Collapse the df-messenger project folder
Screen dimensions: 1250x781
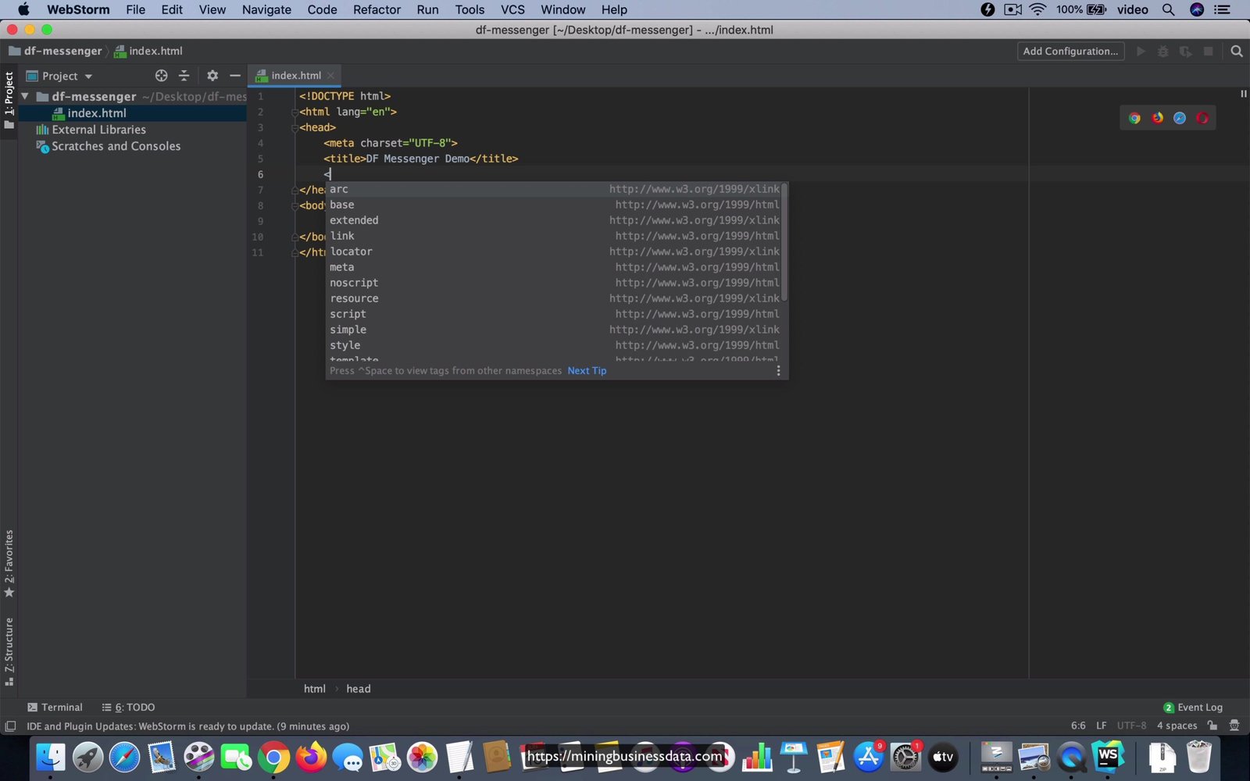pos(25,96)
